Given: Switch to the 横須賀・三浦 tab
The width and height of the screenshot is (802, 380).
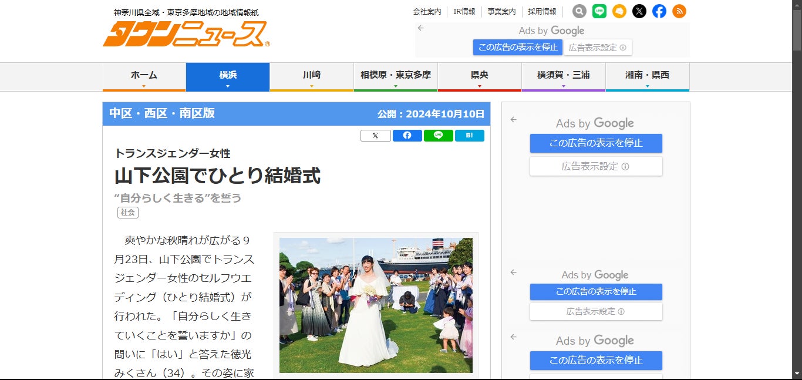Looking at the screenshot, I should [x=563, y=76].
